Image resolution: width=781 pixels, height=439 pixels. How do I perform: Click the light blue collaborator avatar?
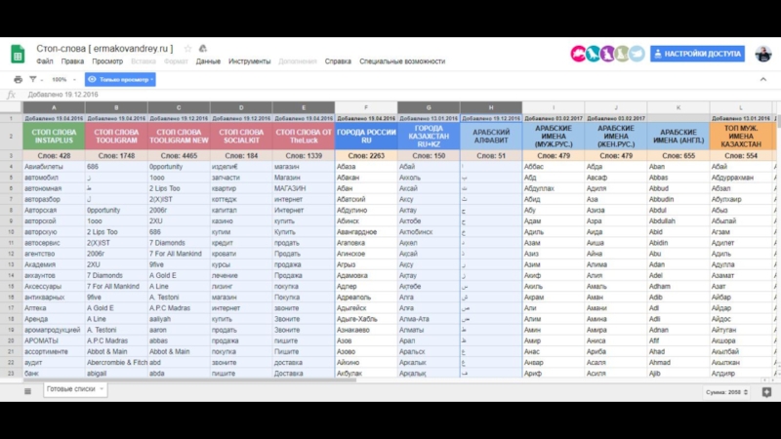pyautogui.click(x=637, y=54)
